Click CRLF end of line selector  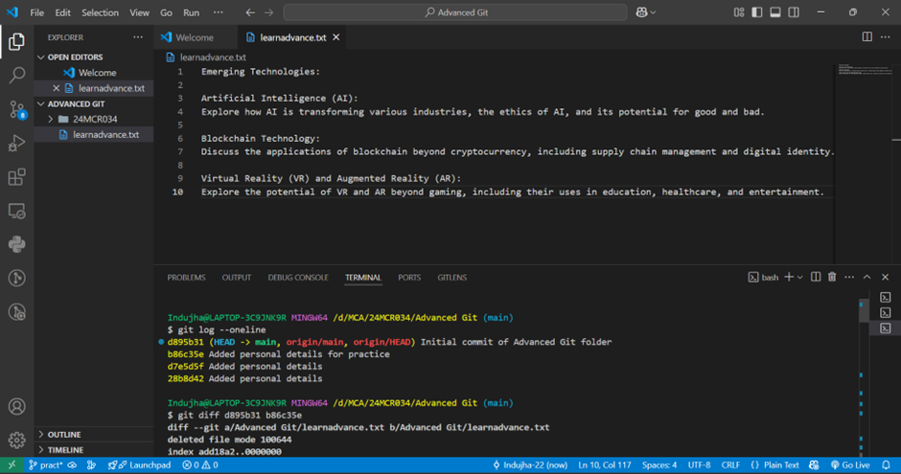tap(730, 464)
